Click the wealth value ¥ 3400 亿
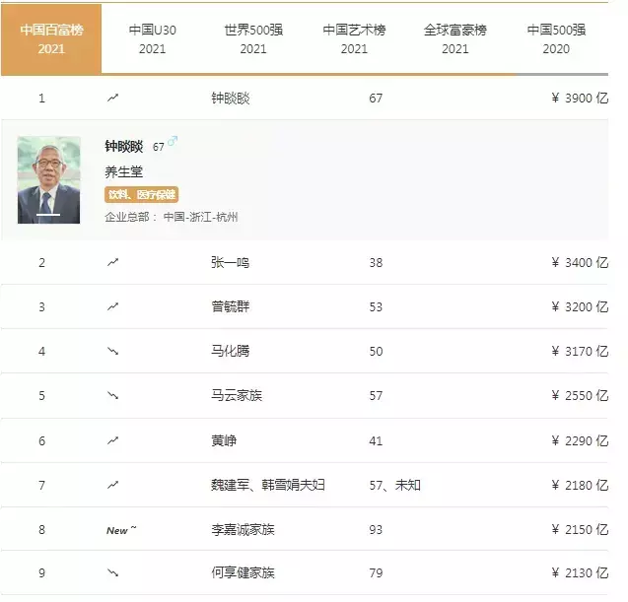628x602 pixels. pos(580,262)
